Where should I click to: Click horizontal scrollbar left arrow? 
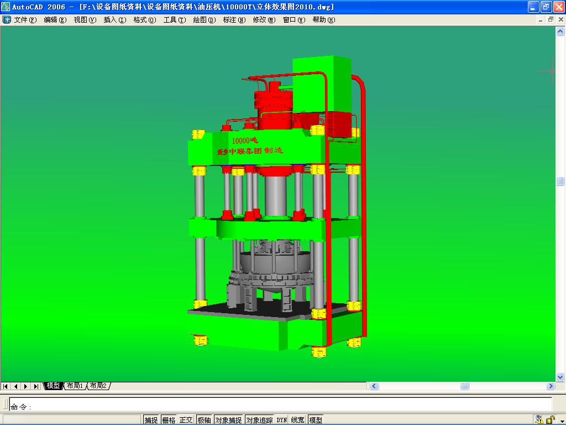(374, 386)
